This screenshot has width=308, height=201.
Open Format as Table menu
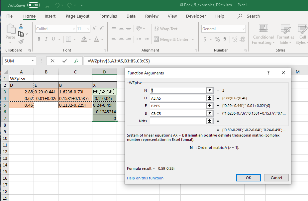tap(285, 34)
